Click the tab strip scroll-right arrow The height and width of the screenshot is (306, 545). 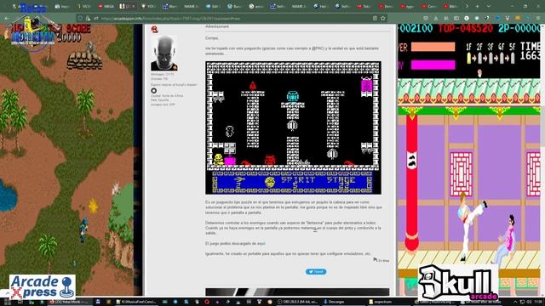(467, 6)
